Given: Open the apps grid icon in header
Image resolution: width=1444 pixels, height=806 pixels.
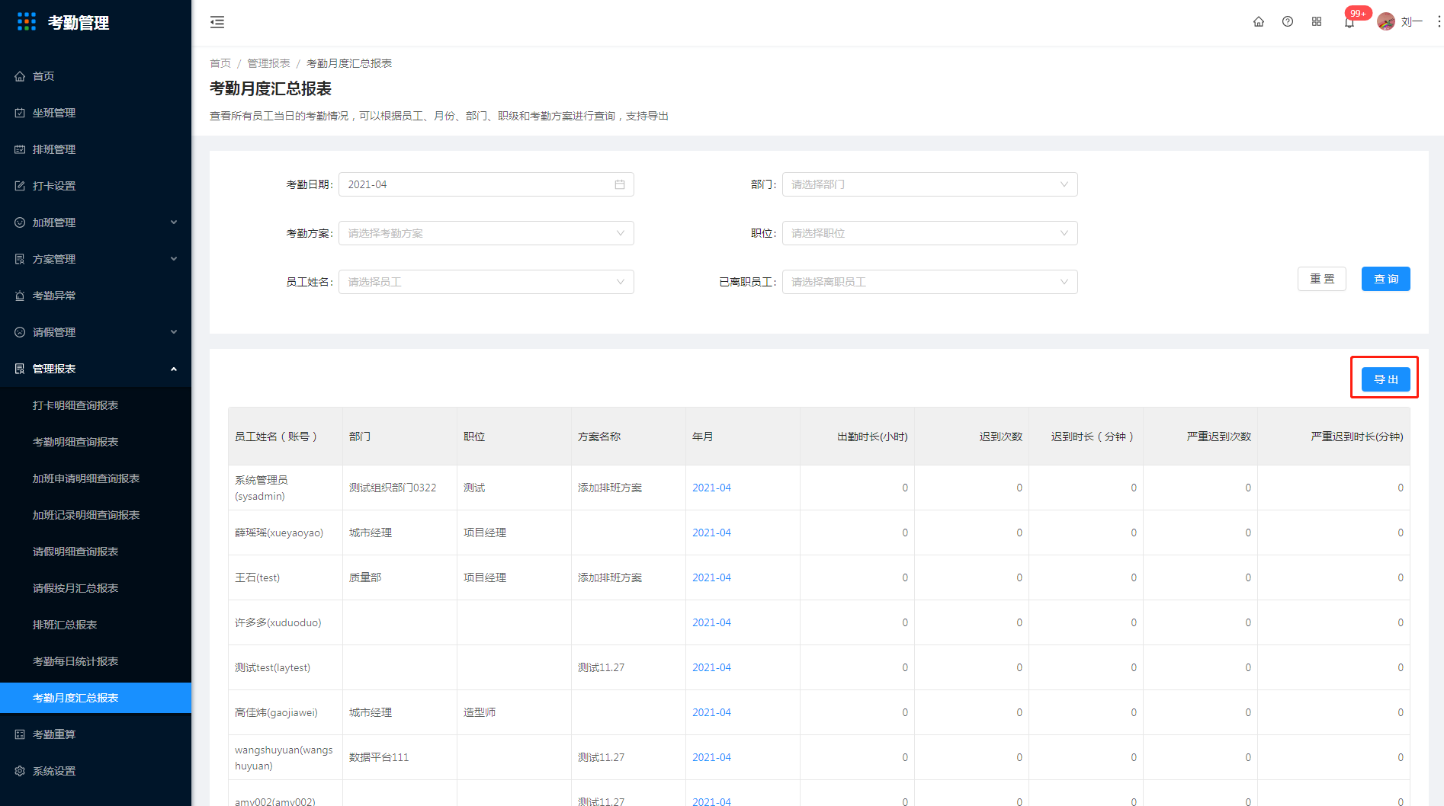Looking at the screenshot, I should [x=1317, y=22].
